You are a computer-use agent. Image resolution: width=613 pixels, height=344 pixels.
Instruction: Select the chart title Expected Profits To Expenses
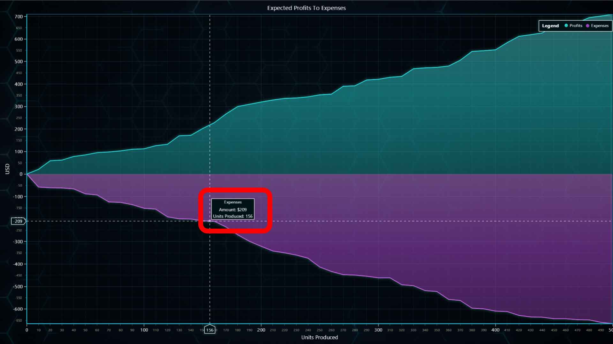pyautogui.click(x=306, y=8)
